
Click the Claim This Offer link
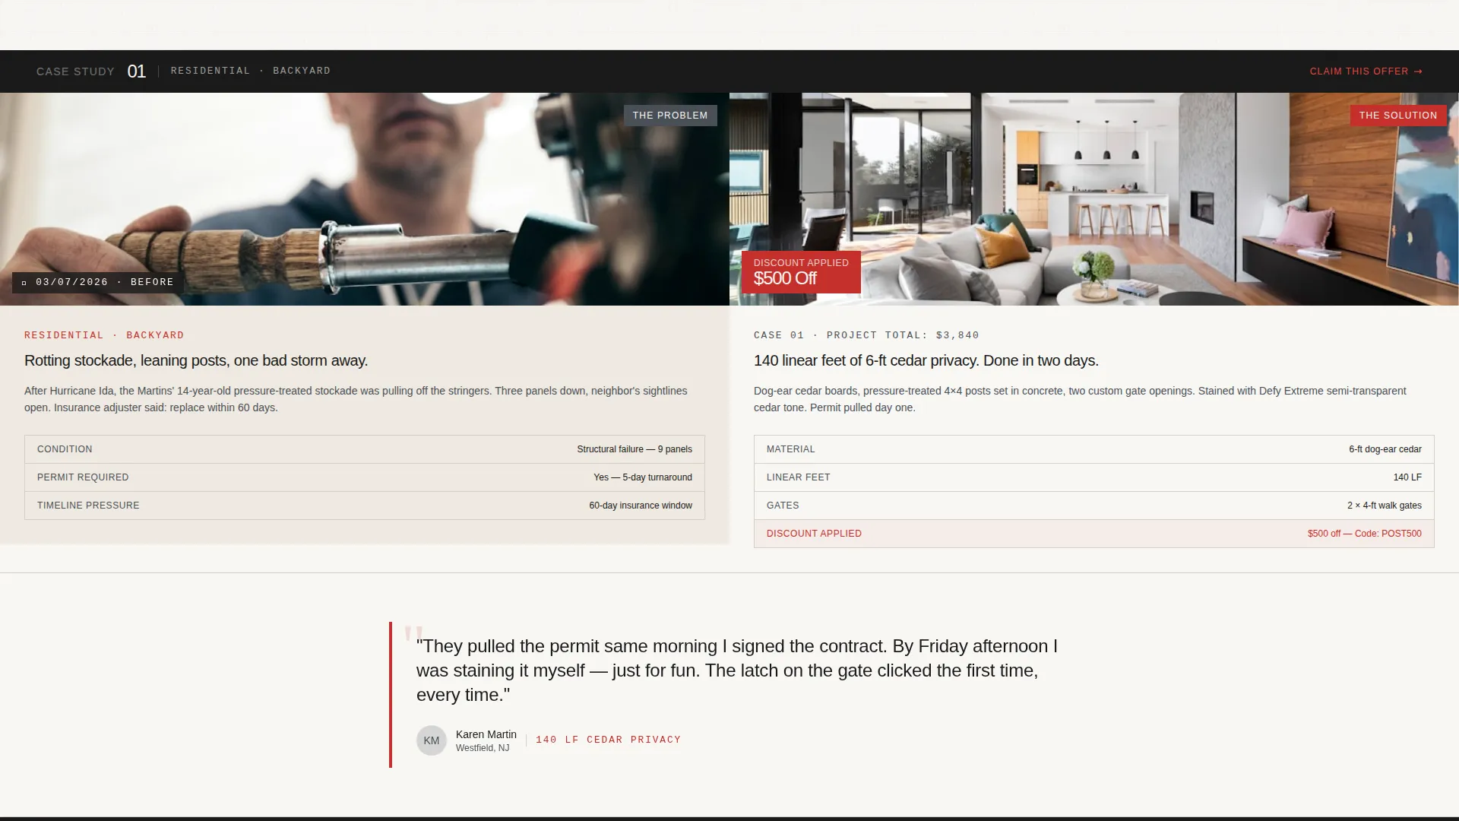pyautogui.click(x=1366, y=71)
